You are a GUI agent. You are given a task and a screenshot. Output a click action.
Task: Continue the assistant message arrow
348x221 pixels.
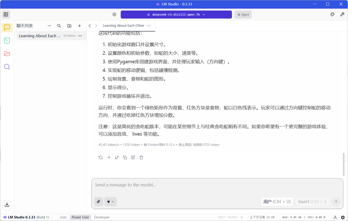coord(109,157)
